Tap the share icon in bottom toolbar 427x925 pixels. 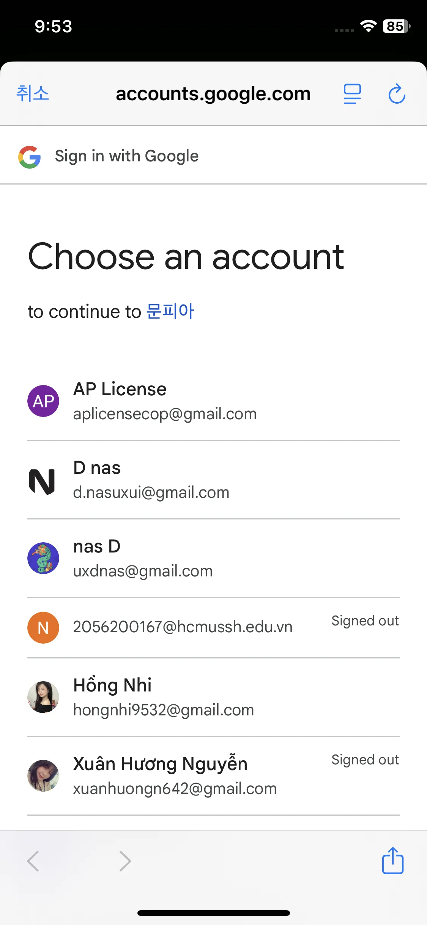tap(392, 860)
